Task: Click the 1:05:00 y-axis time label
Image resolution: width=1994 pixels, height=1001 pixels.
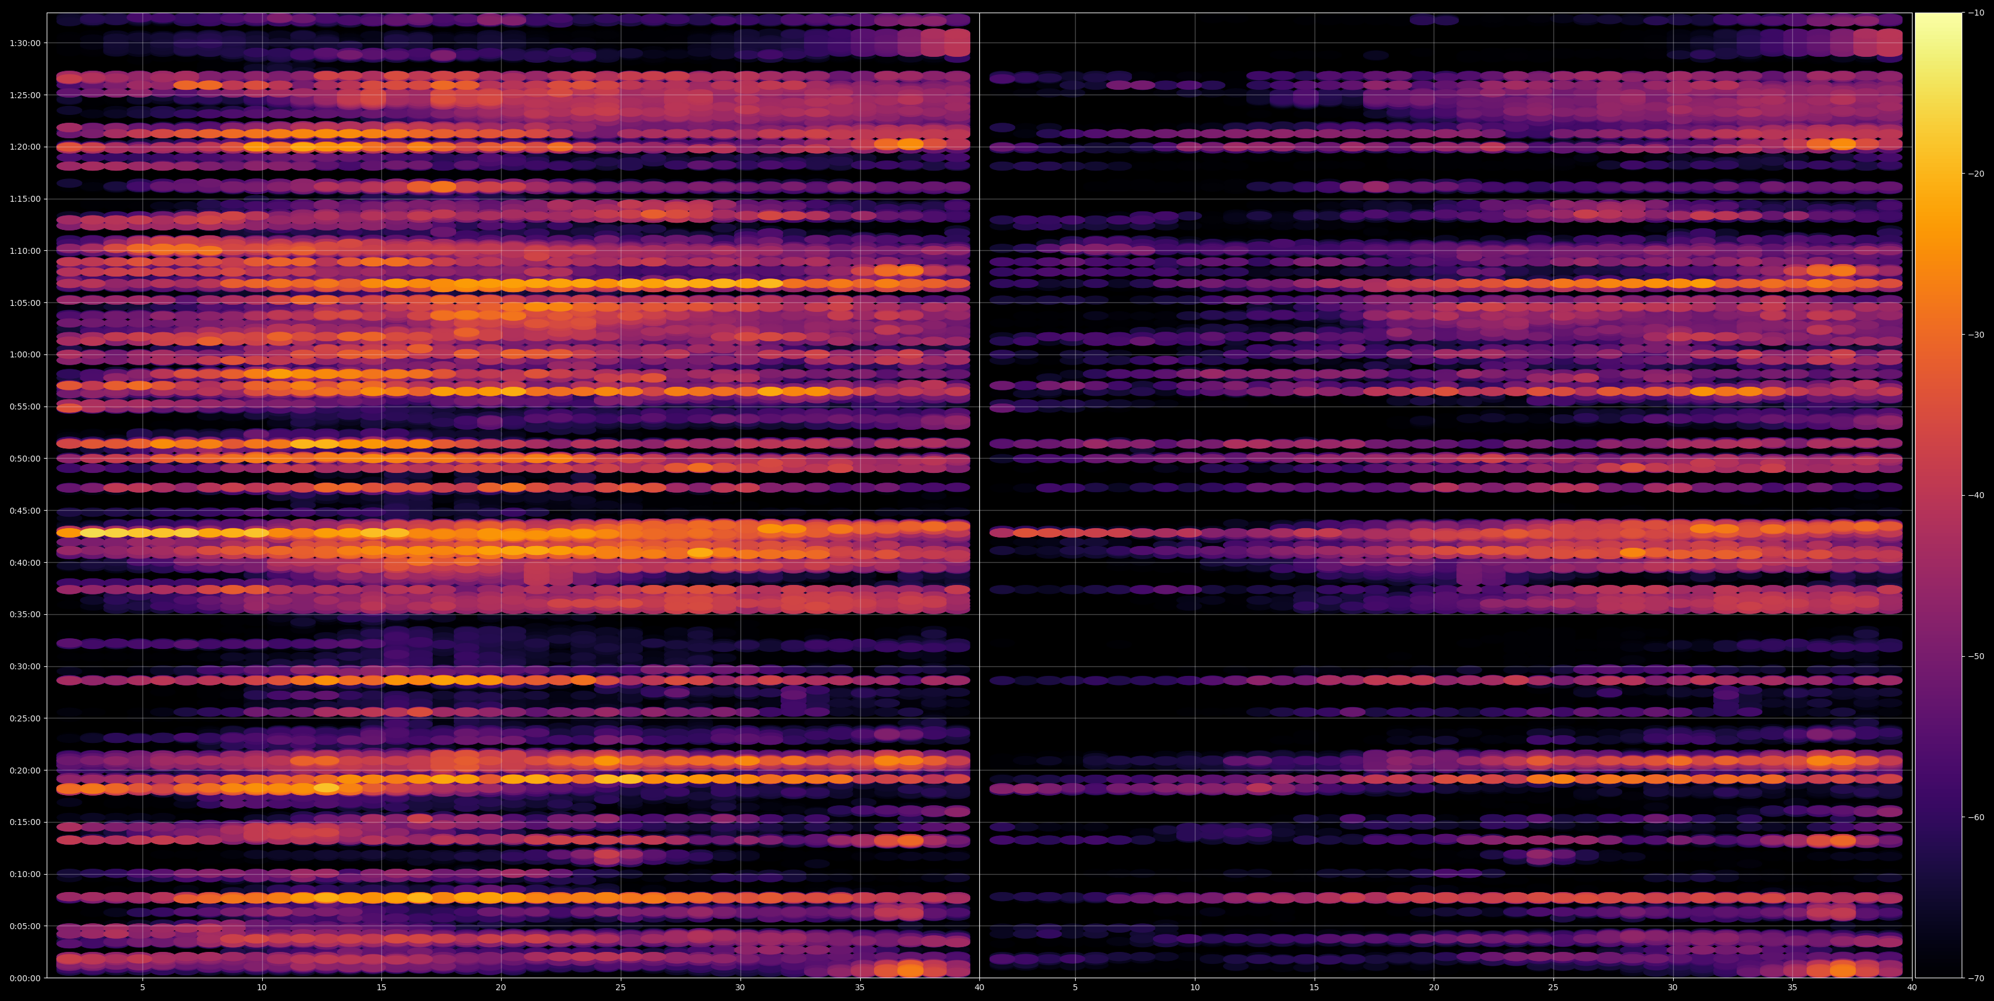Action: tap(25, 303)
